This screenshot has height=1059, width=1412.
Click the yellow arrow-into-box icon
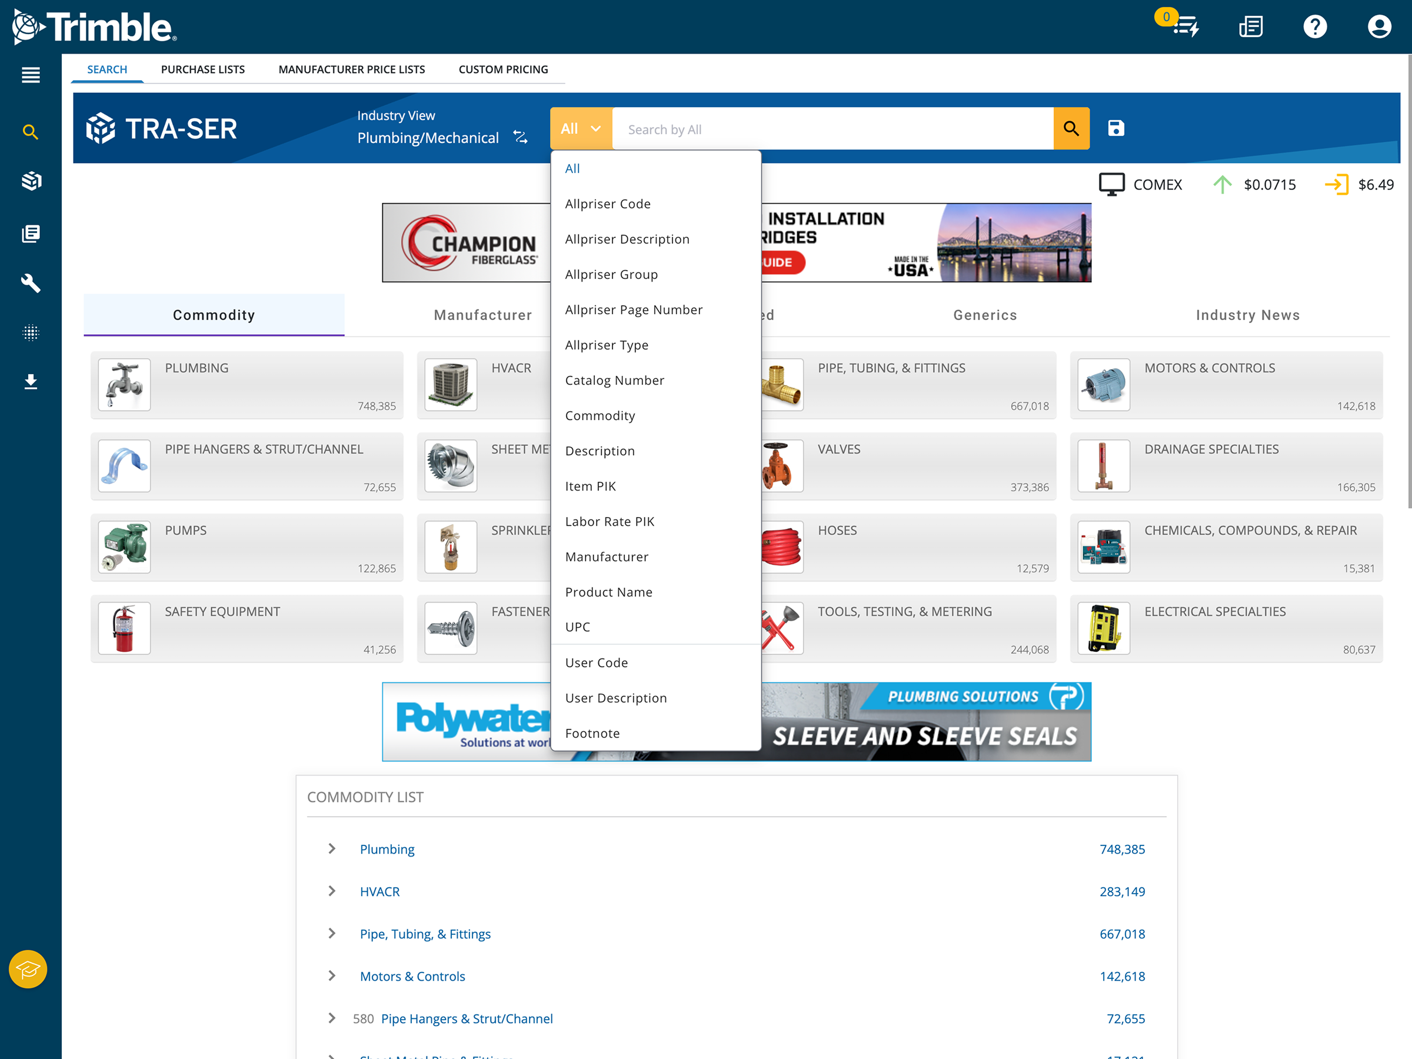tap(1336, 185)
